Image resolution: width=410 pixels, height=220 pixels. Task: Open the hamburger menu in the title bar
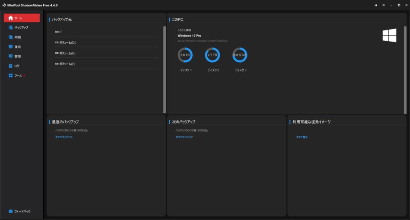tap(383, 5)
